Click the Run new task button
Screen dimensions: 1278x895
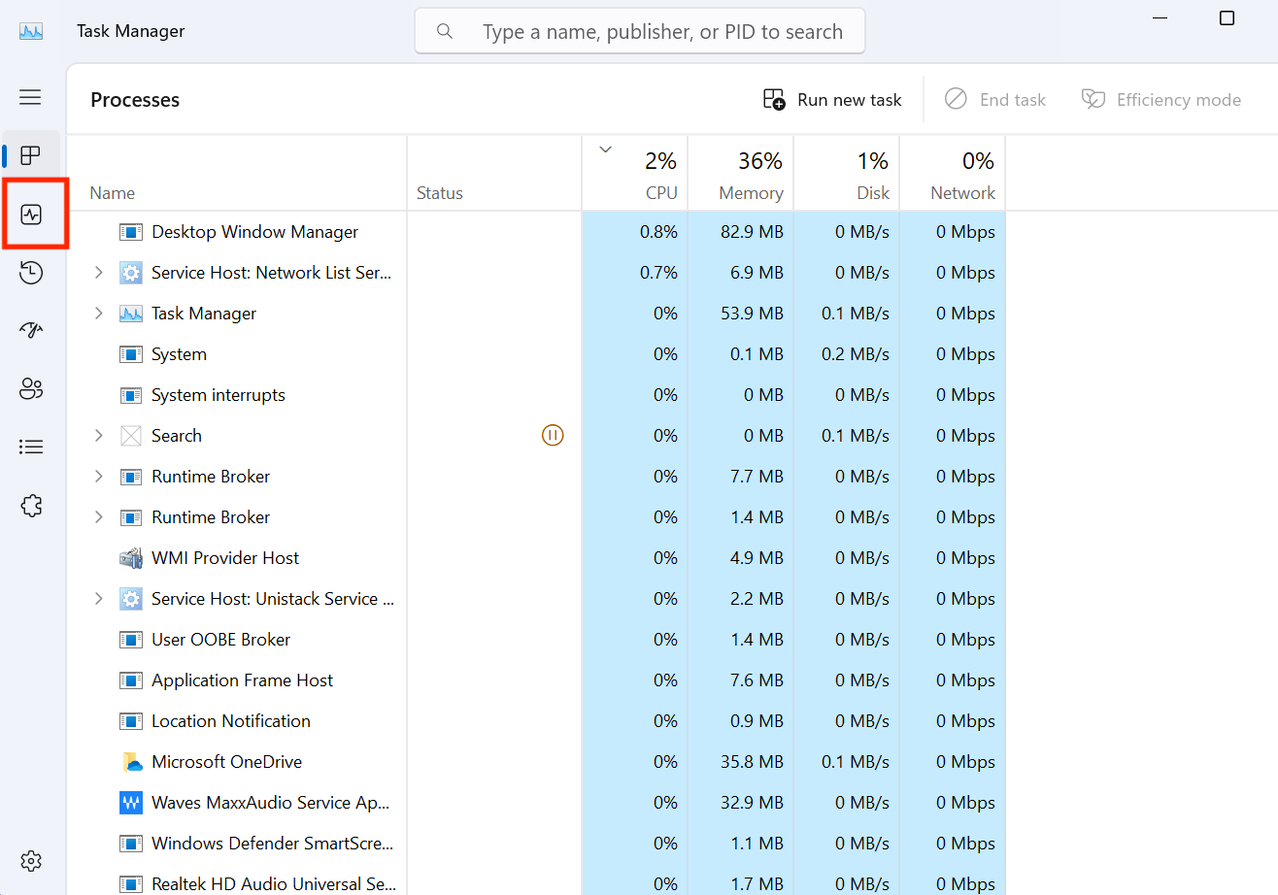[831, 99]
